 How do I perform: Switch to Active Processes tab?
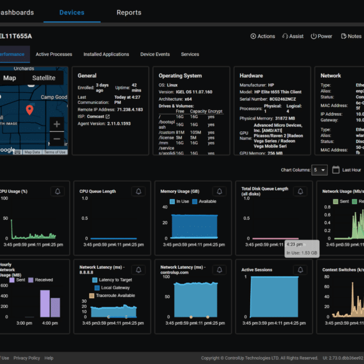click(x=54, y=54)
